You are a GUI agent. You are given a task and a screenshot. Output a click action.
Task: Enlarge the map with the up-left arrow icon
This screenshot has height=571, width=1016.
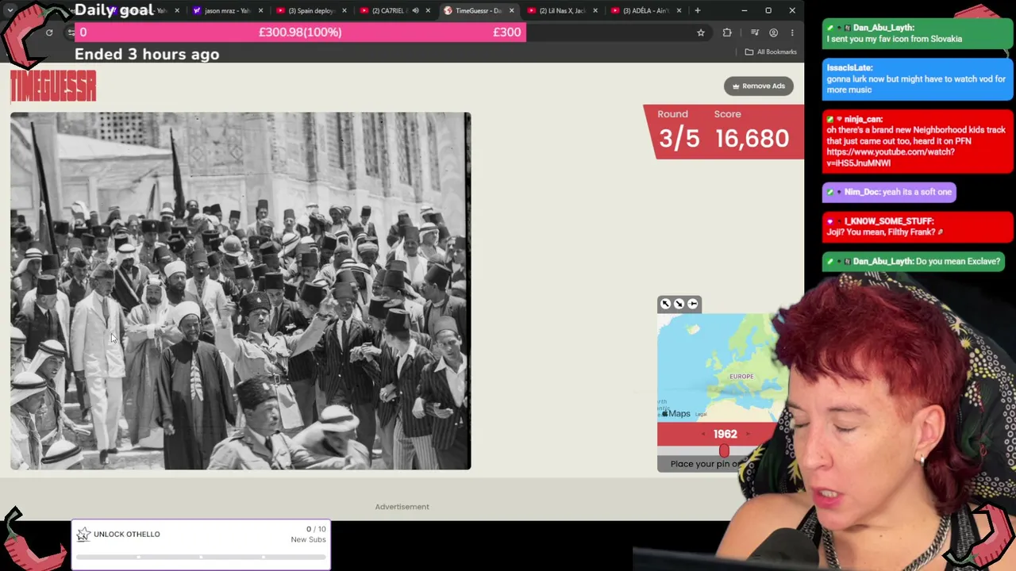pyautogui.click(x=666, y=304)
